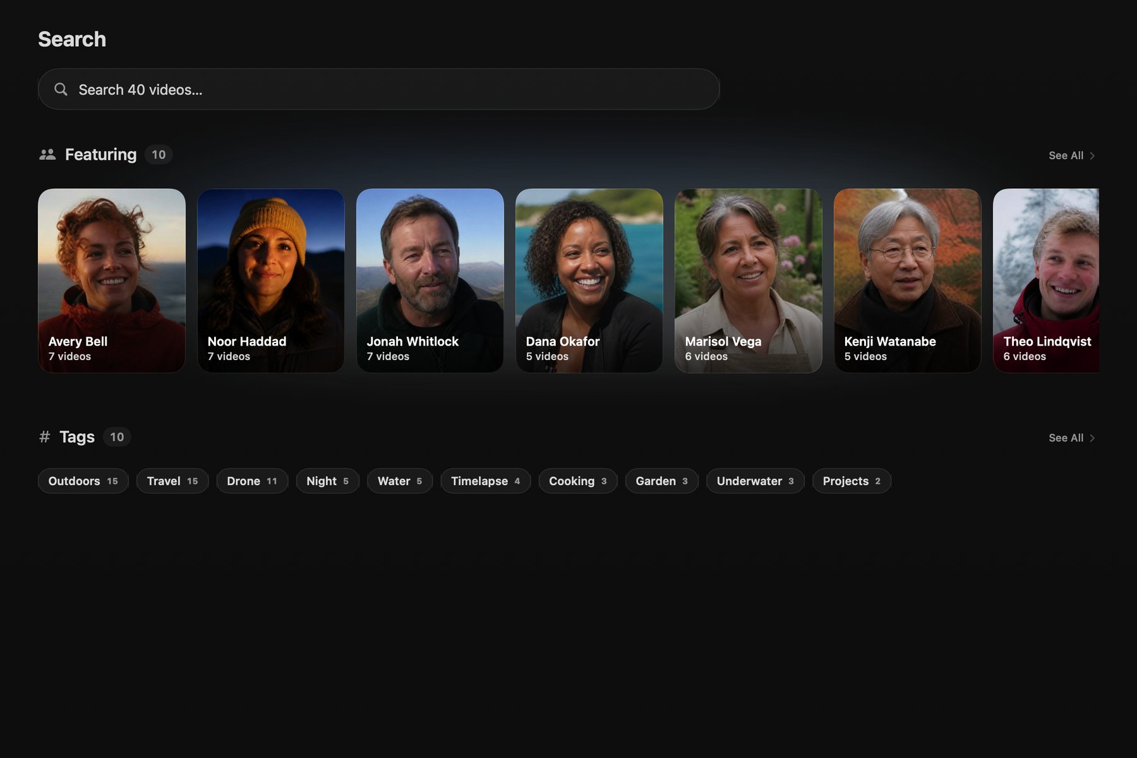Focus the Search 40 videos field
The width and height of the screenshot is (1137, 758).
point(379,89)
